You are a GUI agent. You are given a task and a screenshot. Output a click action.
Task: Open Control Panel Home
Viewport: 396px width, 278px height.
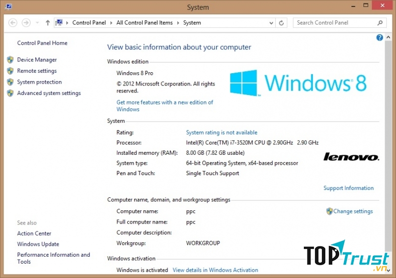point(42,43)
